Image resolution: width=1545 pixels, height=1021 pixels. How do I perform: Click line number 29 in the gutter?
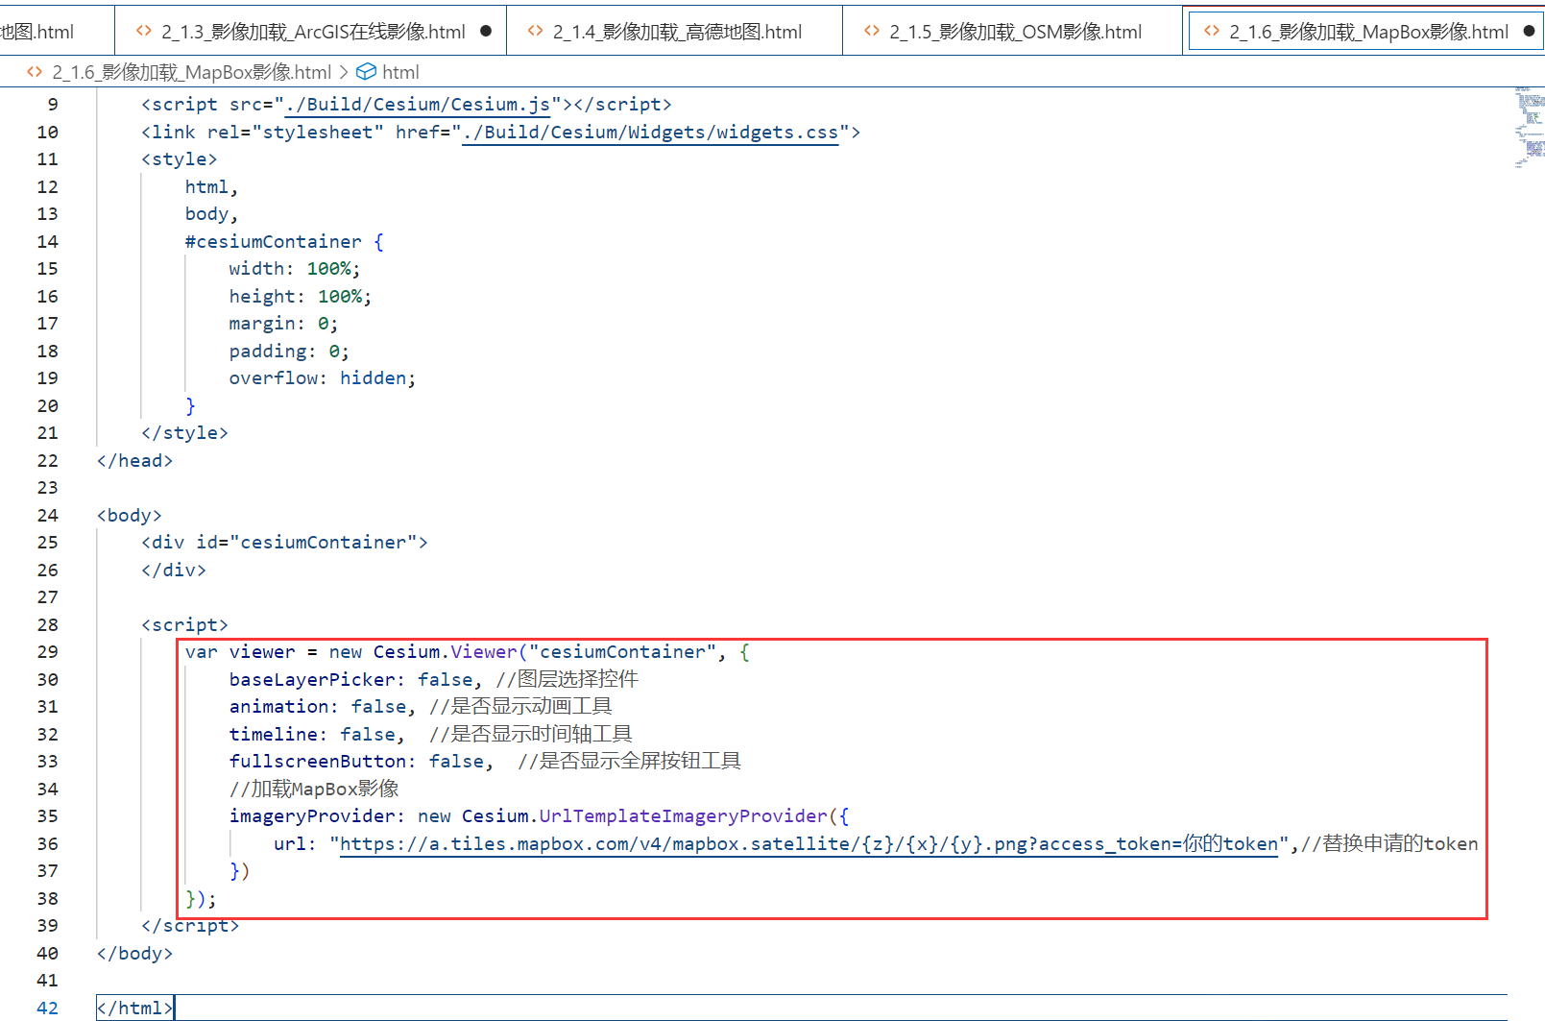point(47,652)
